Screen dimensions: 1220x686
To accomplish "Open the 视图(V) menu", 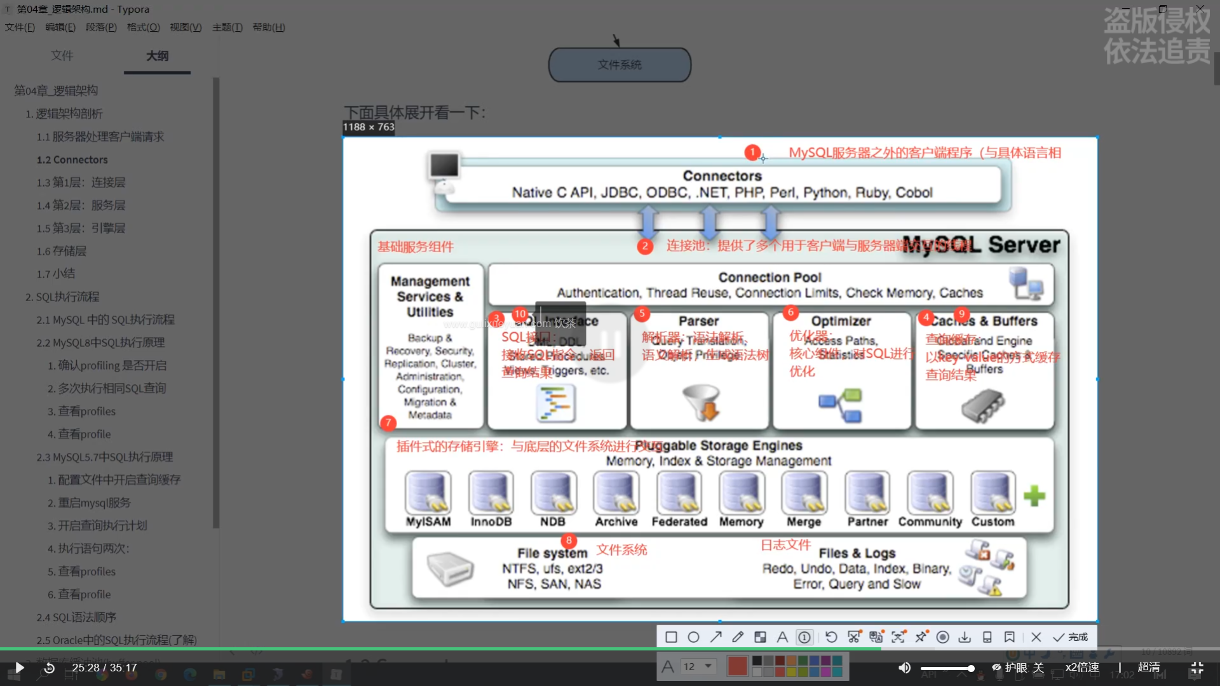I will pyautogui.click(x=186, y=27).
